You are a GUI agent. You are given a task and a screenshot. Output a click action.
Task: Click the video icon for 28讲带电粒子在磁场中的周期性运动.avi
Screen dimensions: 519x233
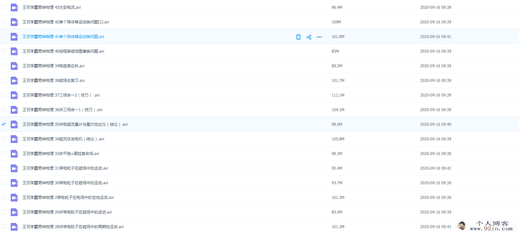(x=14, y=227)
